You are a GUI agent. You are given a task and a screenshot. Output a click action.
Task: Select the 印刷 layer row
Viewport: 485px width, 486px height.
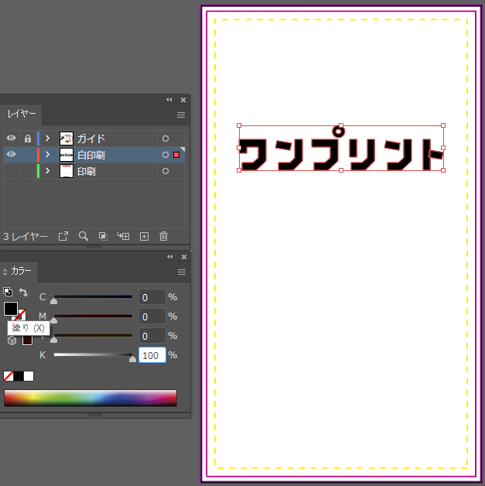pos(116,171)
